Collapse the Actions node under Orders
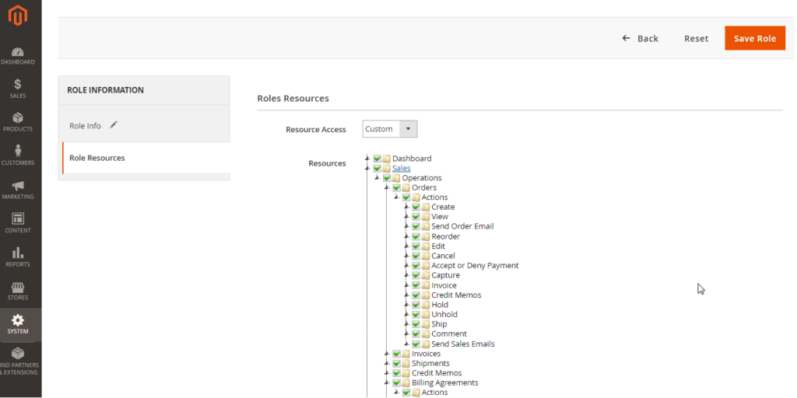 pyautogui.click(x=397, y=197)
